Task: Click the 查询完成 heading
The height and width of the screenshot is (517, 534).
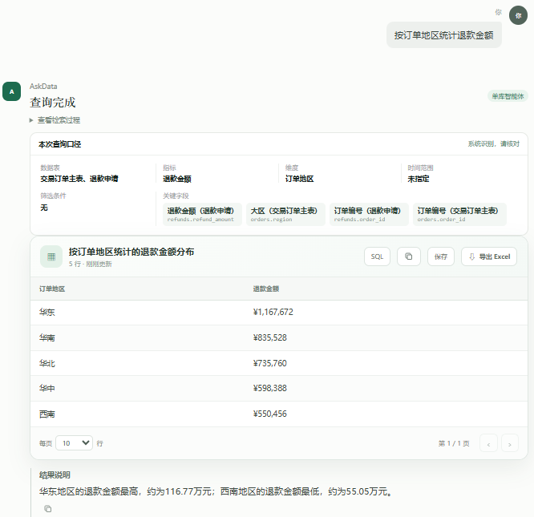Action: [x=52, y=102]
